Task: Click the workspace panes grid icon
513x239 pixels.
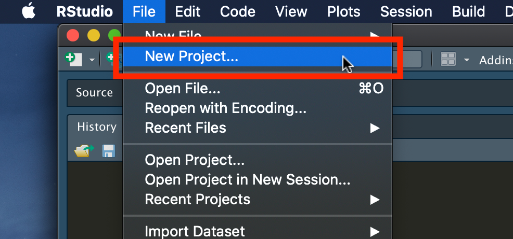Action: [448, 59]
